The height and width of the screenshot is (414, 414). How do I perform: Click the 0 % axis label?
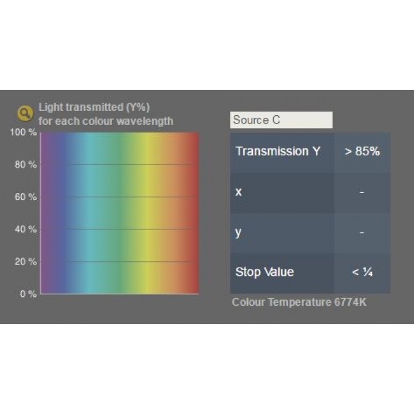(28, 294)
